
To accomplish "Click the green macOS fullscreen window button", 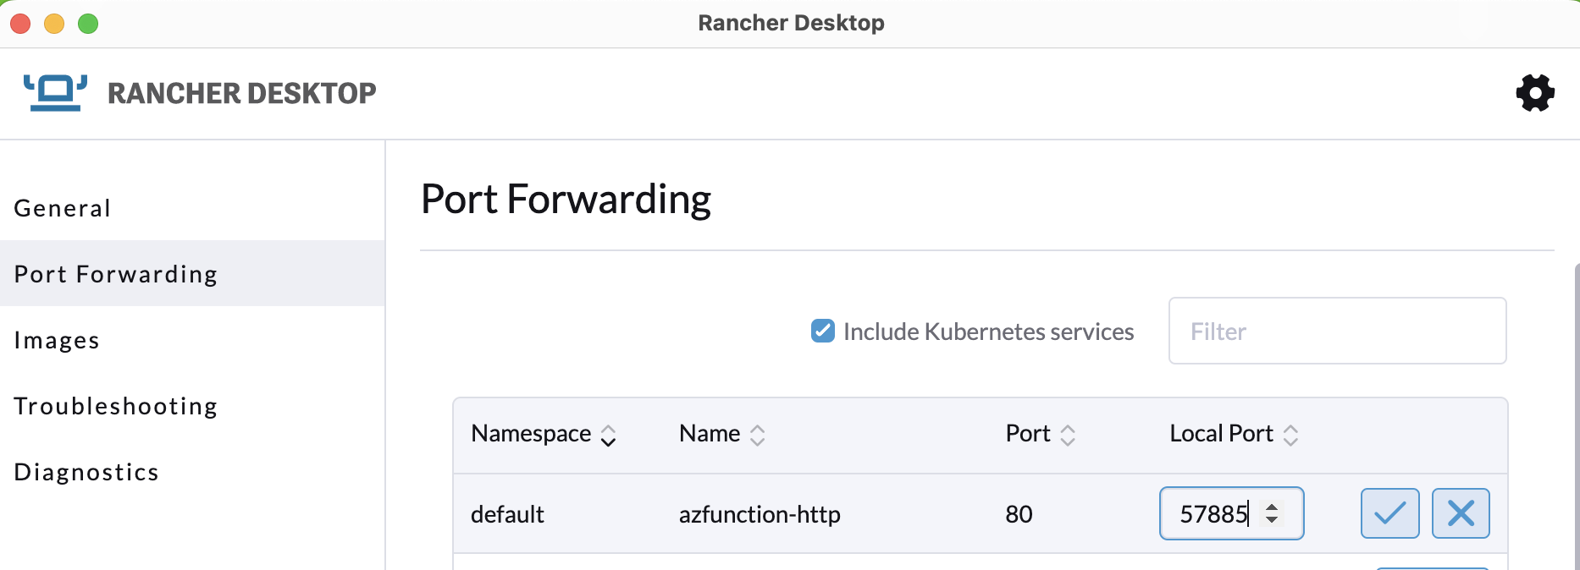I will click(88, 24).
